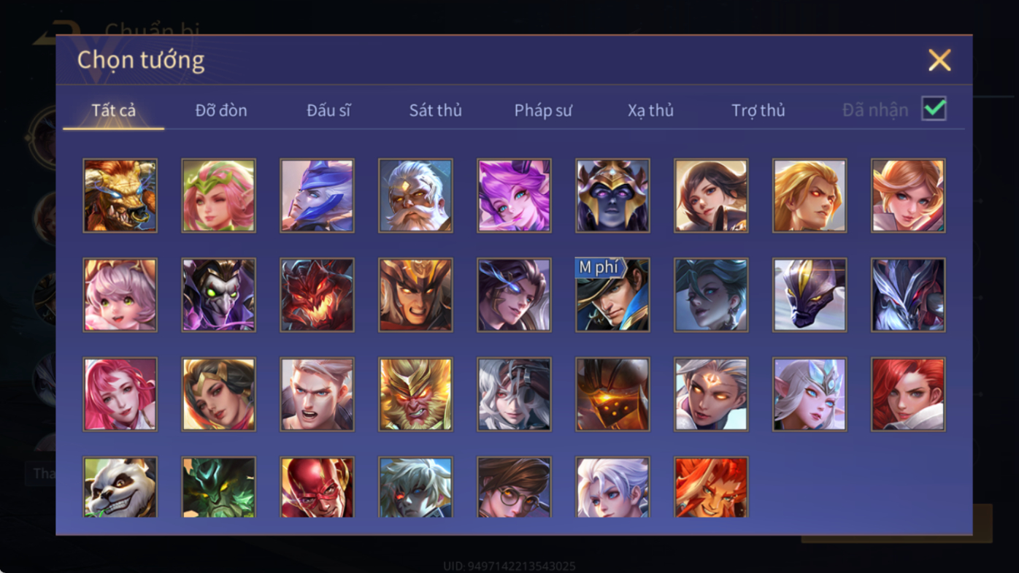Choose the brown-haired hero with glasses

click(x=514, y=488)
